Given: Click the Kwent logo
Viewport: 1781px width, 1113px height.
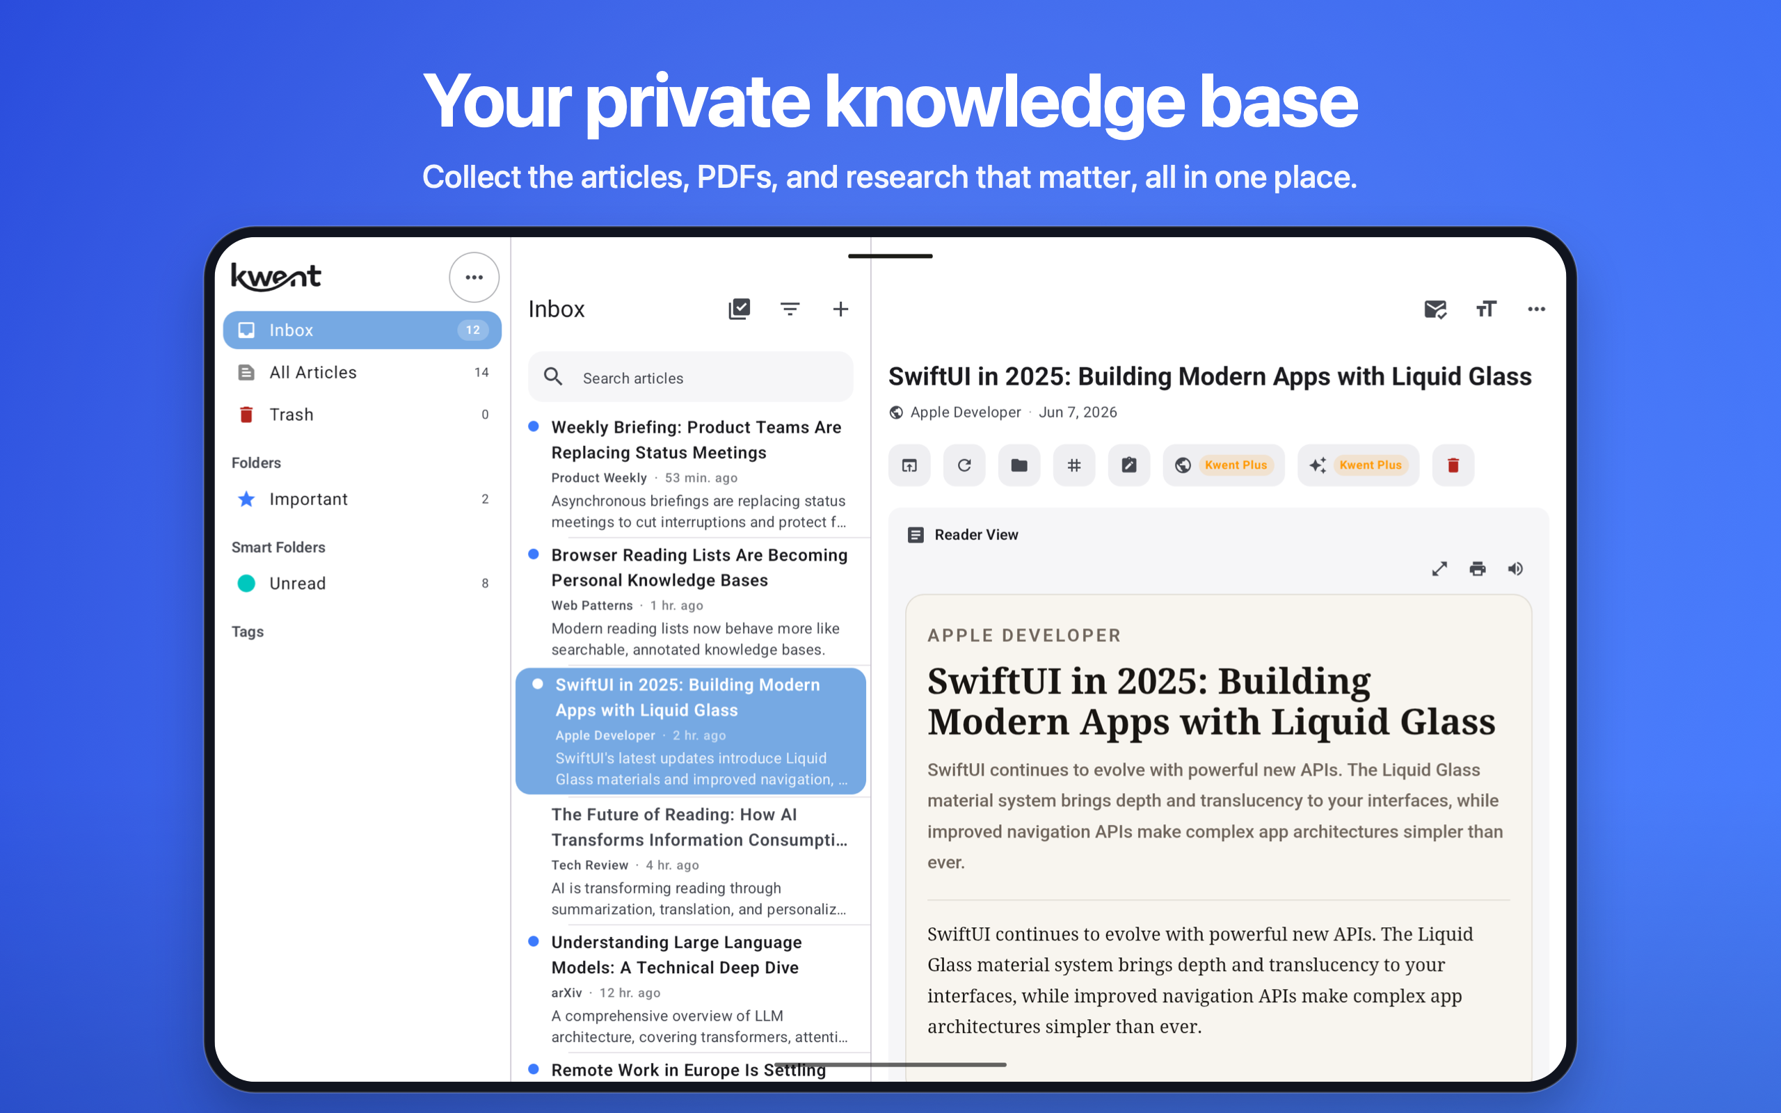Looking at the screenshot, I should click(x=276, y=277).
